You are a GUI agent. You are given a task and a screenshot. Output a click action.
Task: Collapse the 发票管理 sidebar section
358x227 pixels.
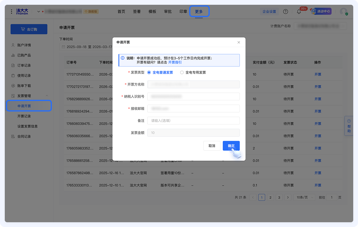coord(47,96)
